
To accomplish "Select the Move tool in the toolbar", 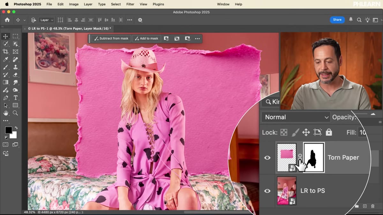I will click(5, 36).
